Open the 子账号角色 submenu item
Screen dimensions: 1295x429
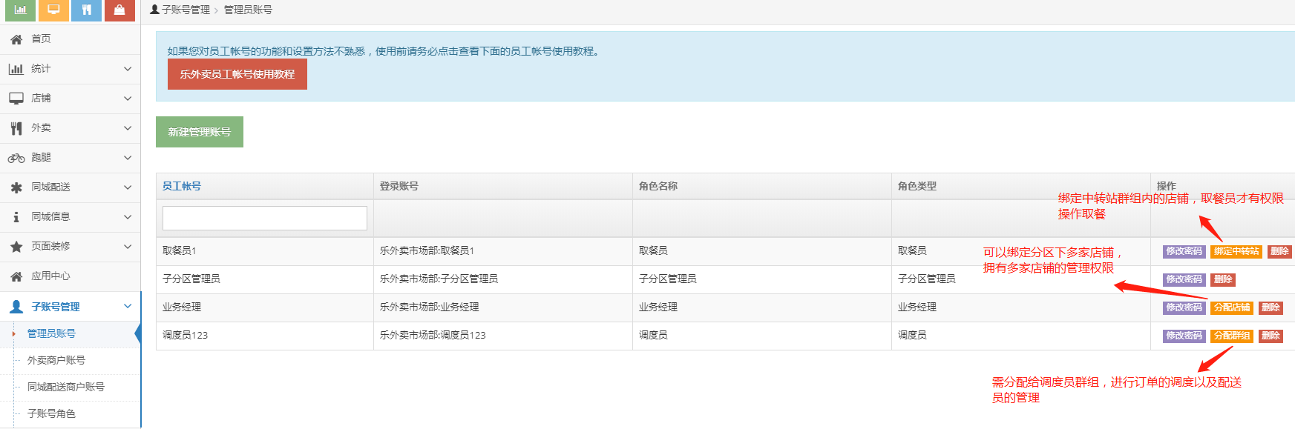(x=51, y=413)
